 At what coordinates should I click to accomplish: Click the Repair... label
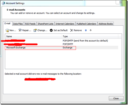click(27, 30)
